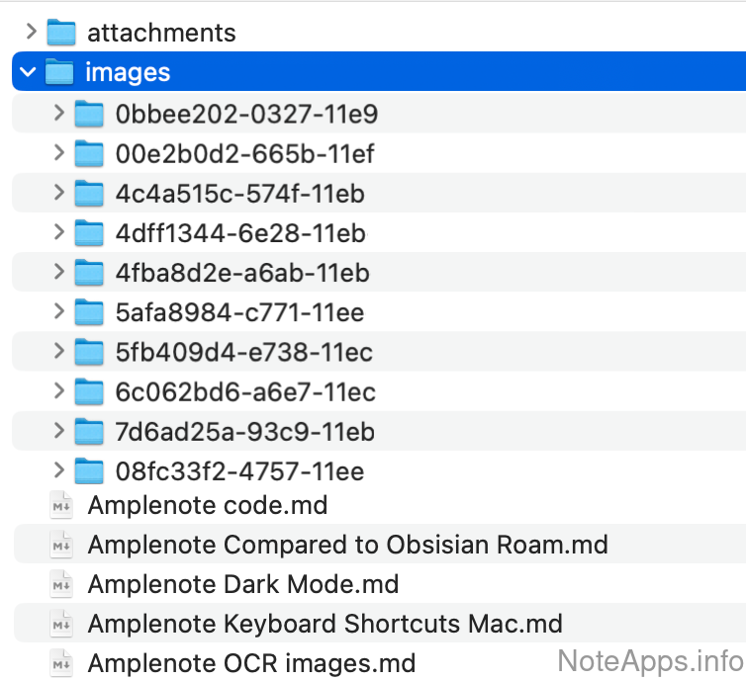Click the attachments folder icon
746x680 pixels.
[x=61, y=33]
